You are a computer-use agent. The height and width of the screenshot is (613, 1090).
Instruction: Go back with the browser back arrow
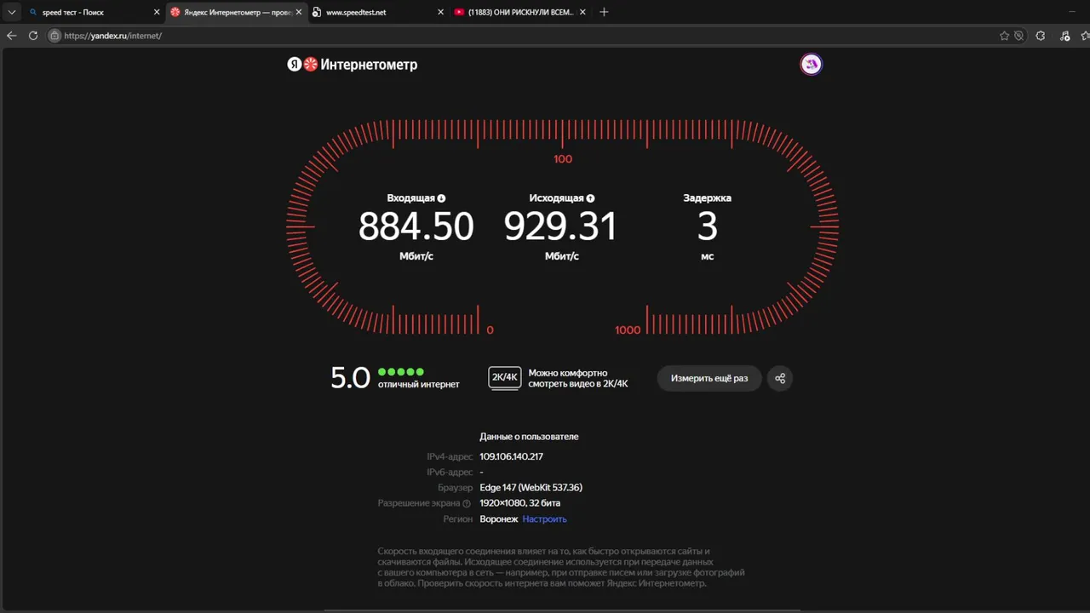tap(12, 36)
